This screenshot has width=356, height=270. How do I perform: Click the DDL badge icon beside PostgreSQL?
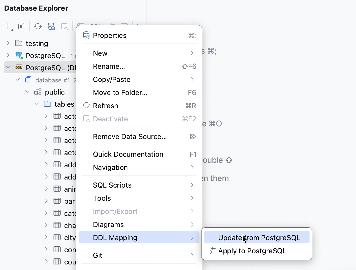[18, 67]
